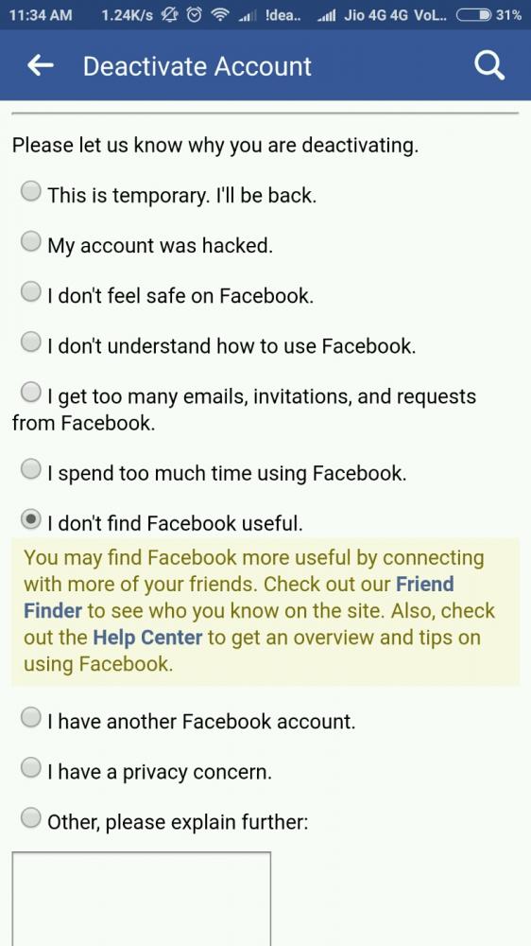Tap the Jio 4G signal bars icon
This screenshot has width=531, height=946.
(x=327, y=16)
